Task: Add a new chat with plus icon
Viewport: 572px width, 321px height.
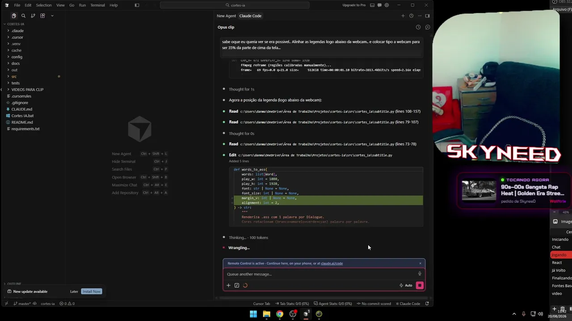Action: point(403,16)
